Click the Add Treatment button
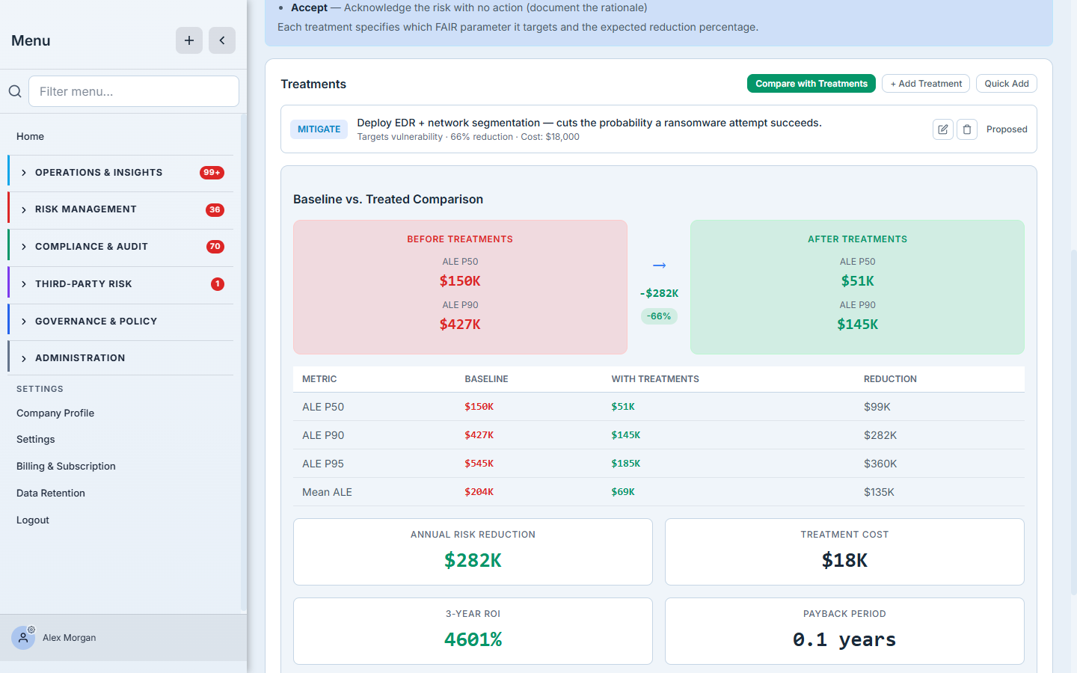1077x673 pixels. pyautogui.click(x=926, y=84)
